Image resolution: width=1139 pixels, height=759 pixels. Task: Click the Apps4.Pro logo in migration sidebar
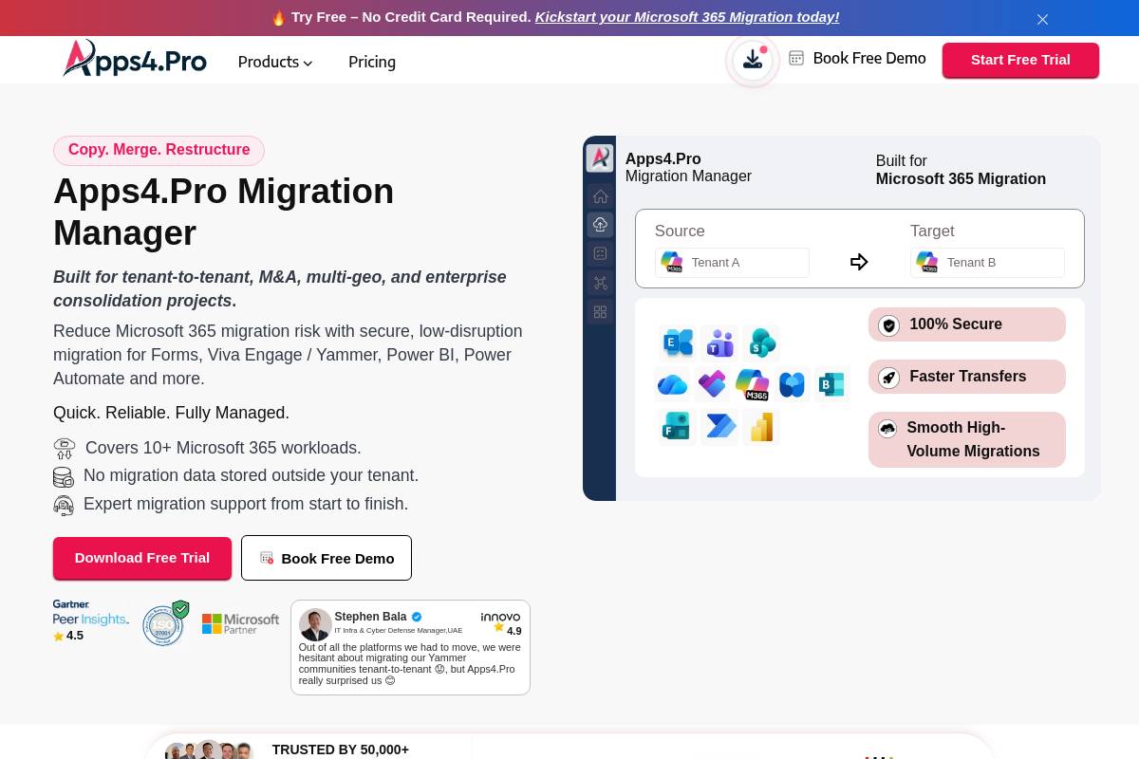[600, 157]
